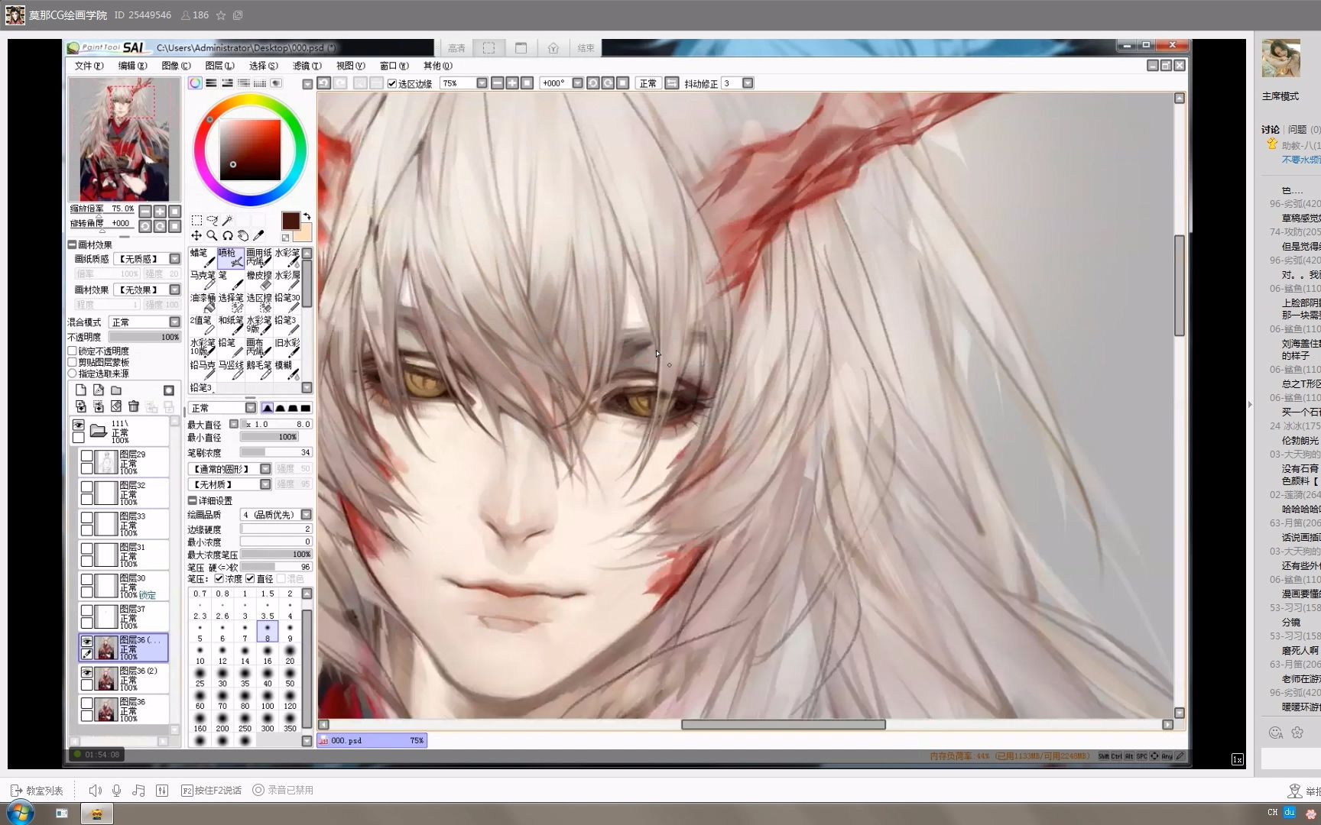Open the brush texture 无材质 dropdown
The image size is (1321, 825).
[265, 484]
